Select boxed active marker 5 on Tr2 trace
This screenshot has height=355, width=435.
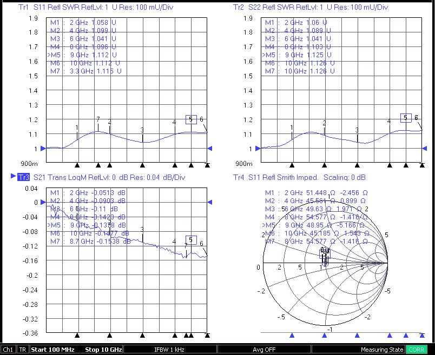point(406,118)
